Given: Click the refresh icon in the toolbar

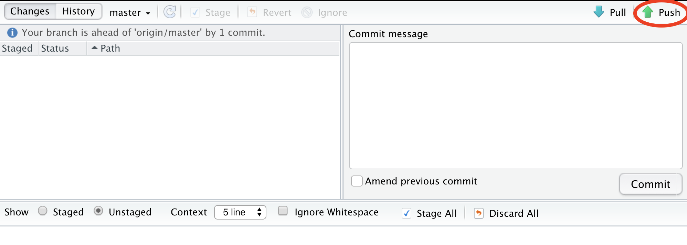Looking at the screenshot, I should pyautogui.click(x=170, y=12).
